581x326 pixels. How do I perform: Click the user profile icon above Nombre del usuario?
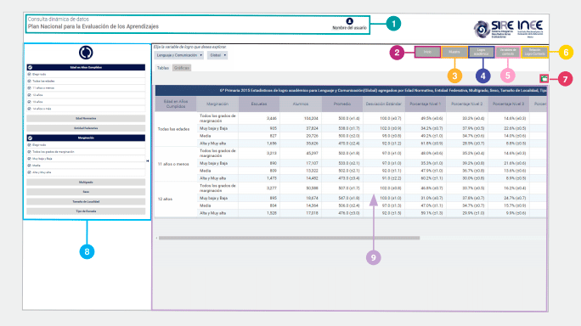pyautogui.click(x=349, y=21)
